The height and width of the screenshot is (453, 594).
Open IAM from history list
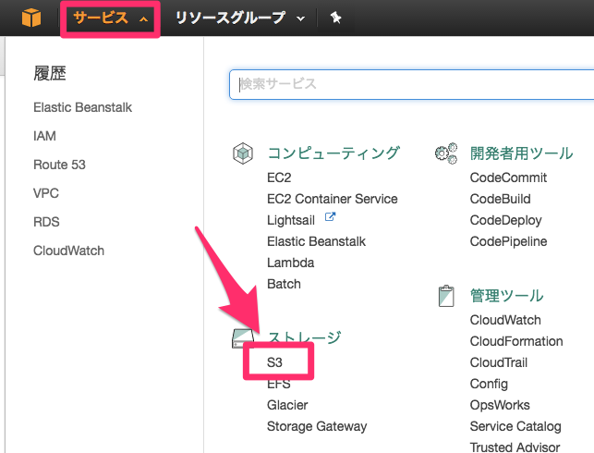[44, 136]
